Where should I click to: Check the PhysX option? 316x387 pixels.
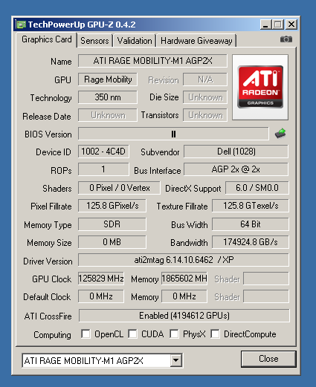[174, 334]
